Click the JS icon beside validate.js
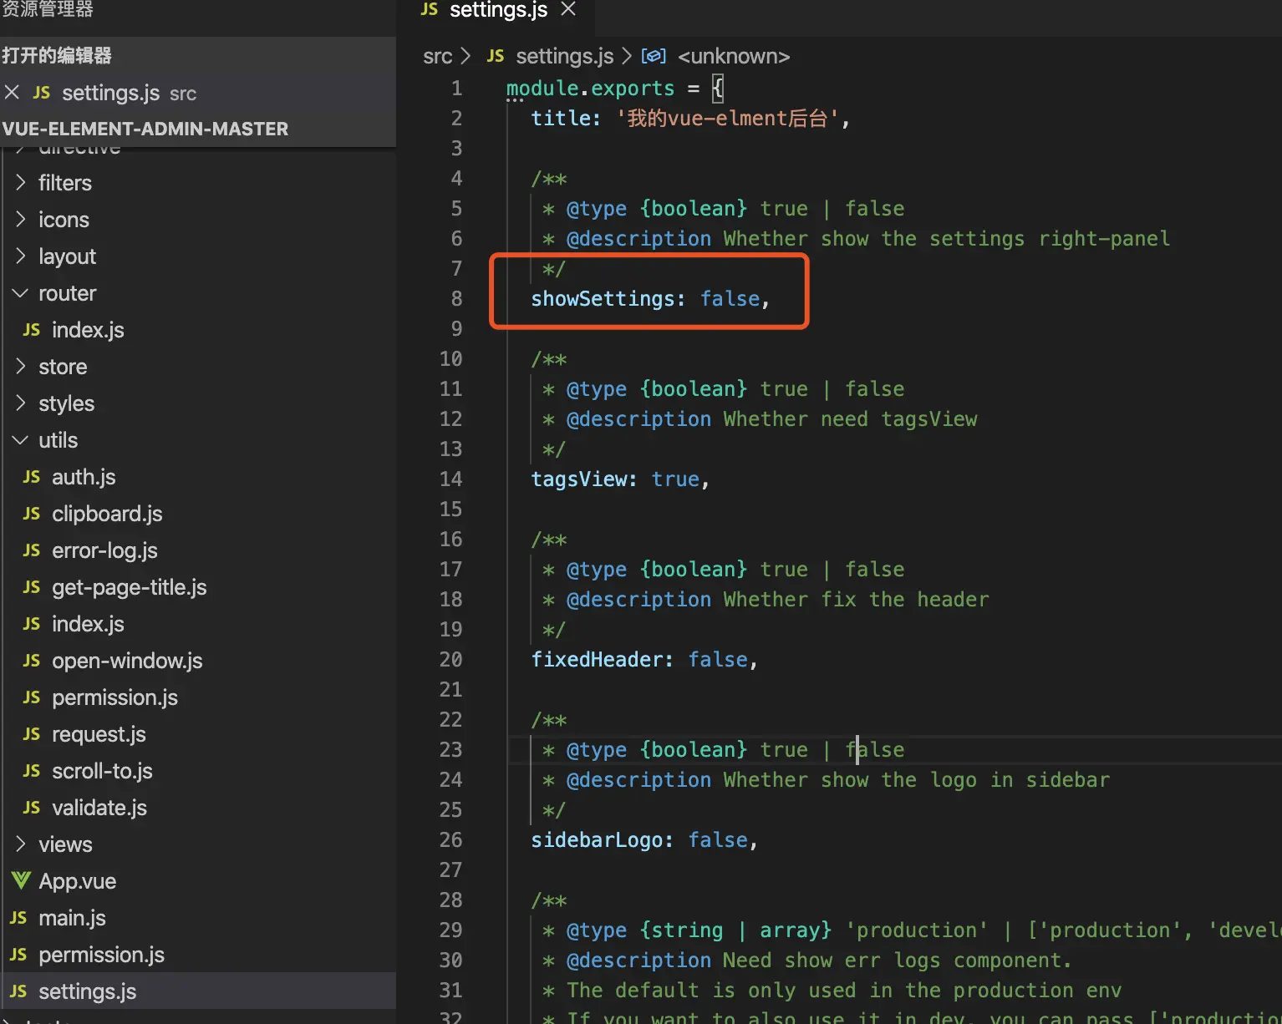The image size is (1282, 1024). pos(32,808)
